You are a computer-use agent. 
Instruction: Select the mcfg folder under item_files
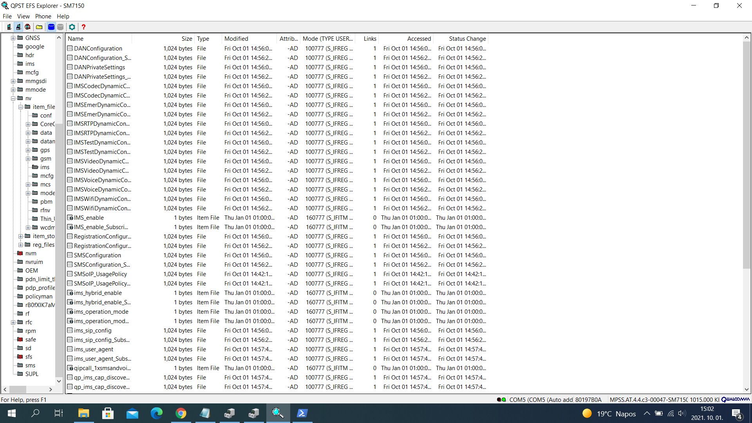tap(47, 176)
